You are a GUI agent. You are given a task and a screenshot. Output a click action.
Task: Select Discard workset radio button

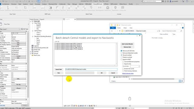121,55
